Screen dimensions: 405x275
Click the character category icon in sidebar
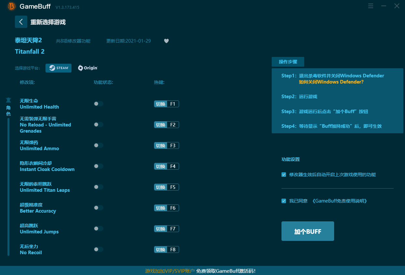8,100
